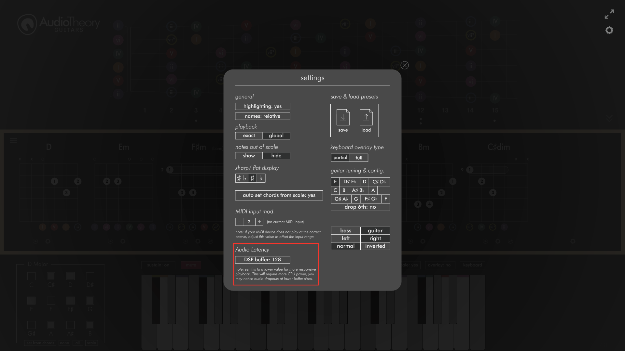Select the E string tuning button
Viewport: 625px width, 351px height.
[x=335, y=181]
